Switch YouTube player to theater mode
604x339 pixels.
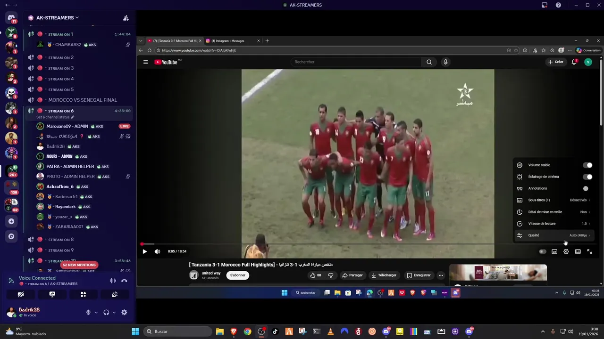tap(578, 251)
